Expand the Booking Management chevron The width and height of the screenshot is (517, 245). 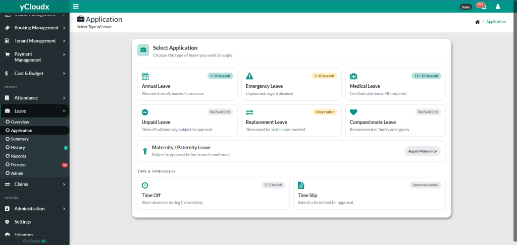tap(64, 28)
